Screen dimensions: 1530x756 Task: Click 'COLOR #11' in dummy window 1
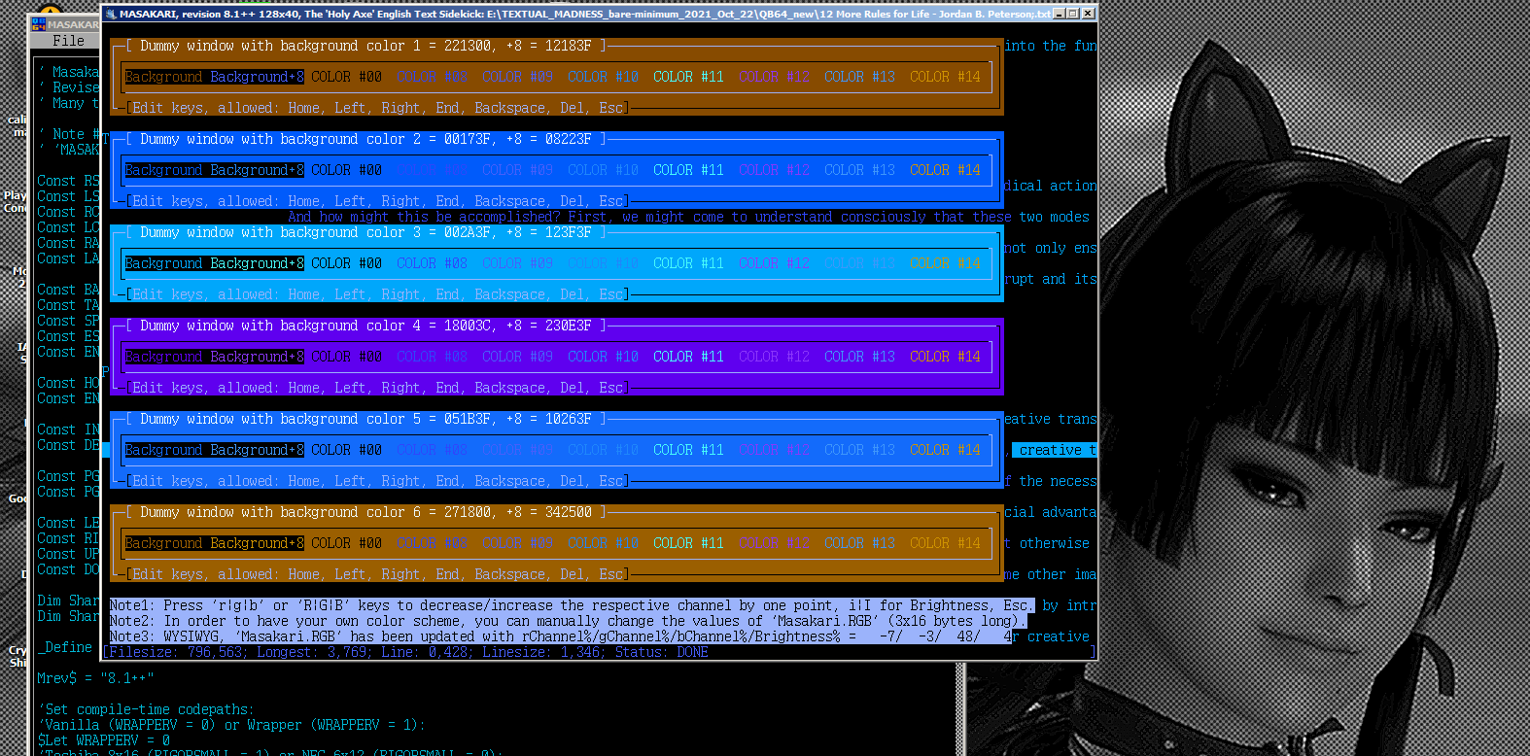click(x=688, y=77)
